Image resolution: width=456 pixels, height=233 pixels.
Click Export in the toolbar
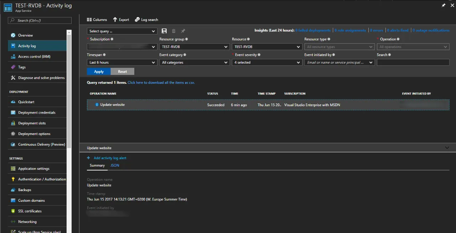pos(121,20)
